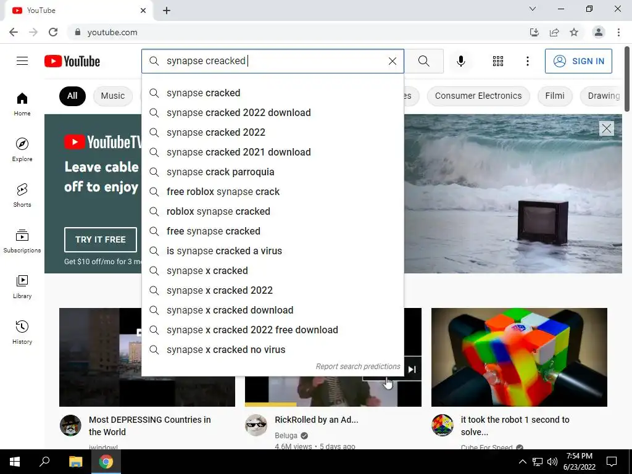The width and height of the screenshot is (632, 474).
Task: Choose 'synapse x cracked 2022 free download'
Action: point(272,330)
